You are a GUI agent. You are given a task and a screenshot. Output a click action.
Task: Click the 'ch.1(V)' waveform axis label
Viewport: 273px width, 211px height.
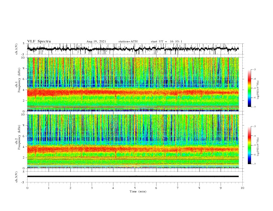point(17,49)
